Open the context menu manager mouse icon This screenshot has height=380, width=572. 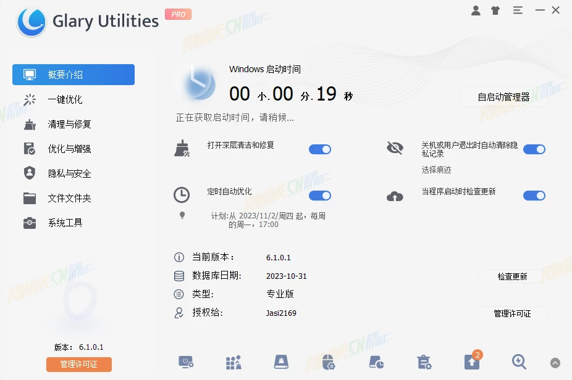tap(329, 362)
